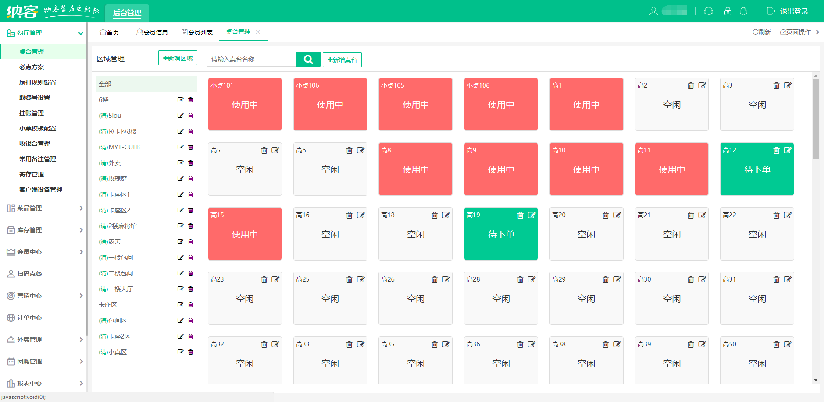This screenshot has width=824, height=402.
Task: Open the 页面操作 dropdown
Action: coord(795,32)
